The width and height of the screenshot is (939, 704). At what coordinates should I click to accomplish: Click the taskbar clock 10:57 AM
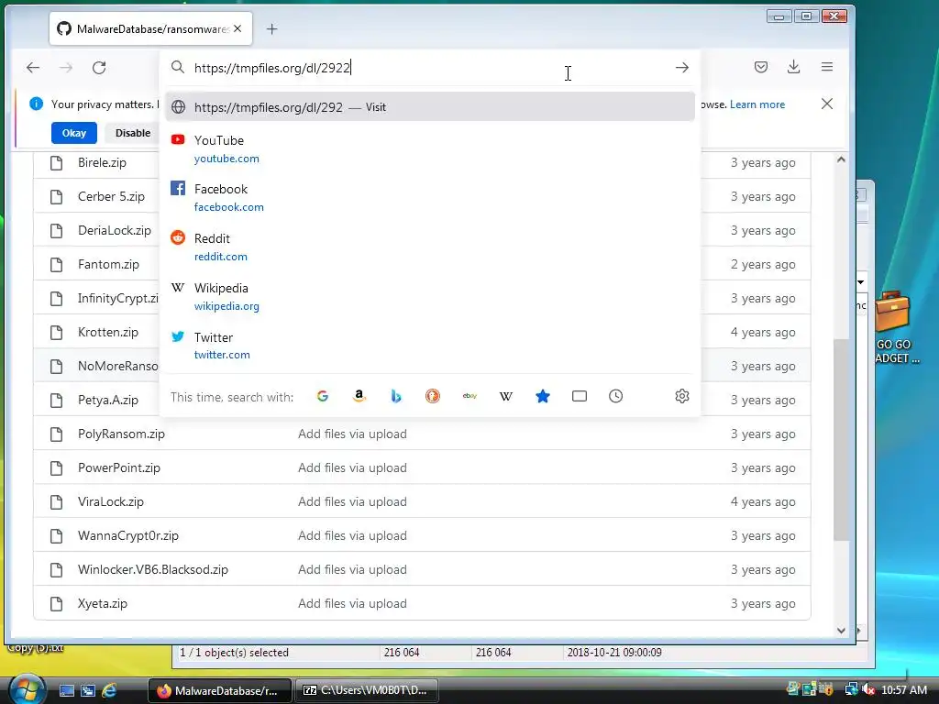(903, 690)
